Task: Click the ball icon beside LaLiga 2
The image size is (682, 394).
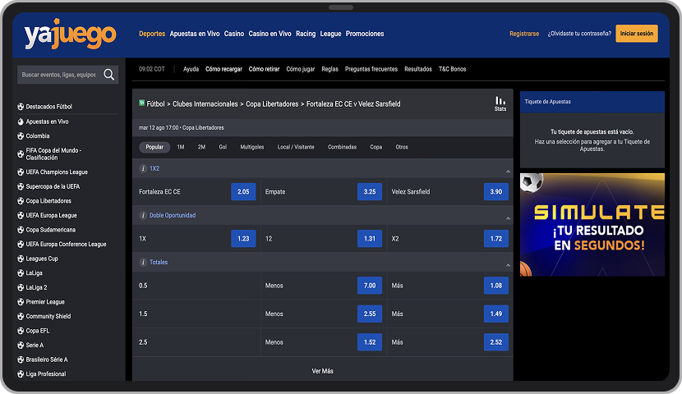Action: point(21,287)
